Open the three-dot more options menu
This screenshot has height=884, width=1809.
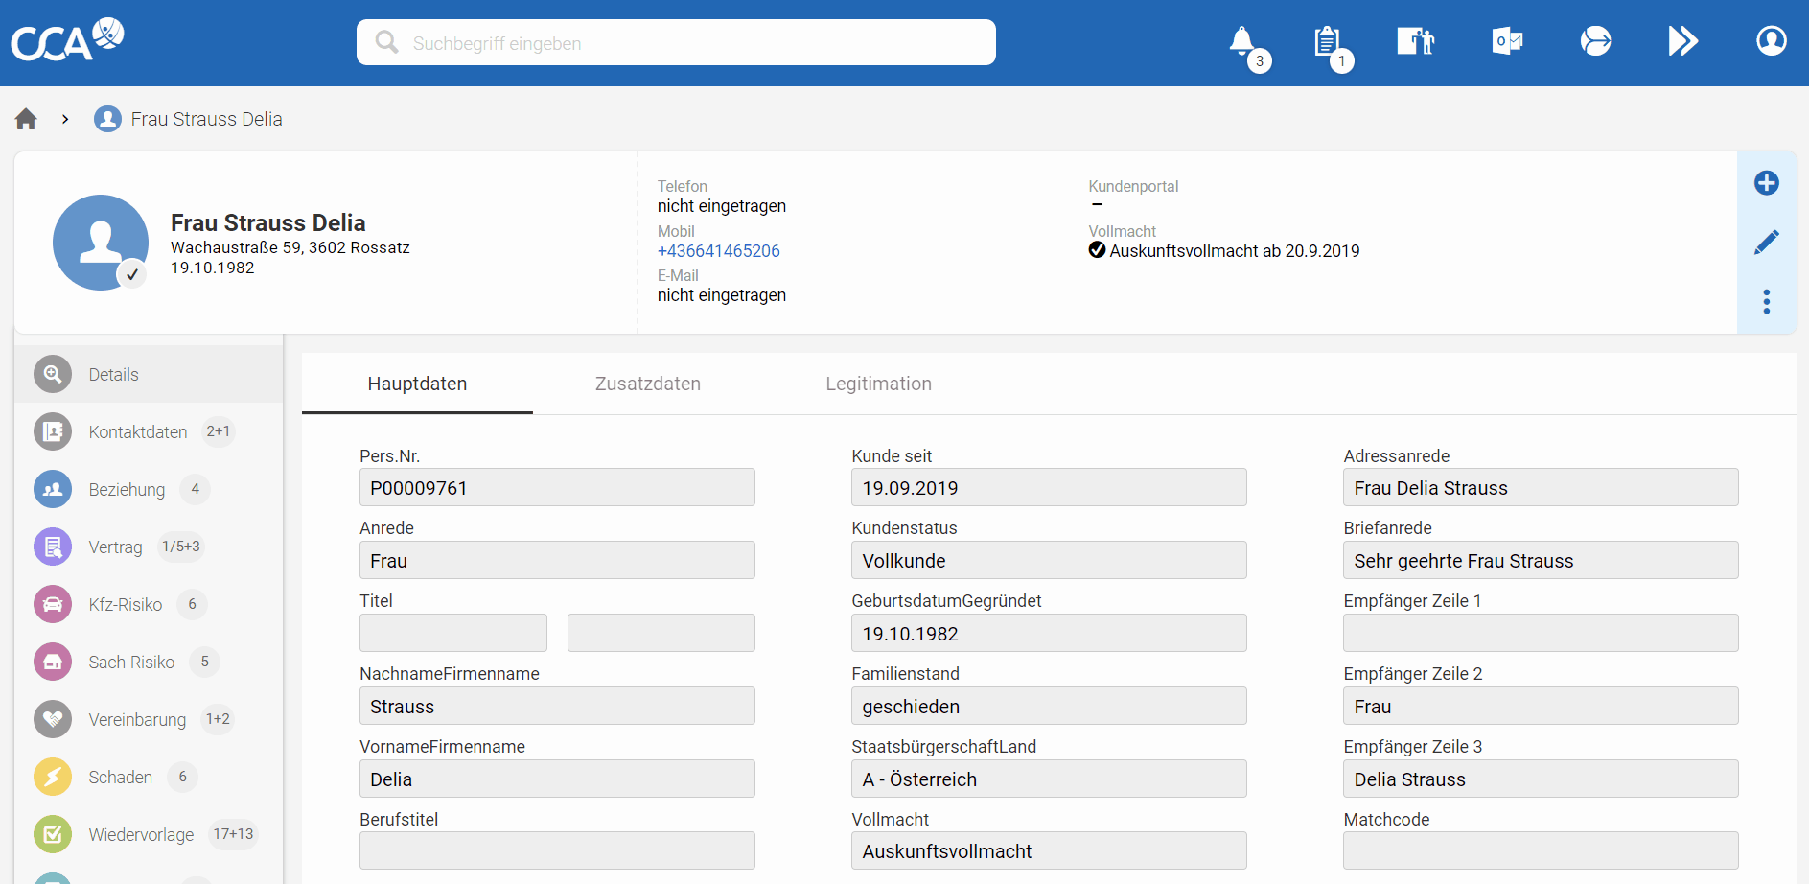coord(1766,302)
